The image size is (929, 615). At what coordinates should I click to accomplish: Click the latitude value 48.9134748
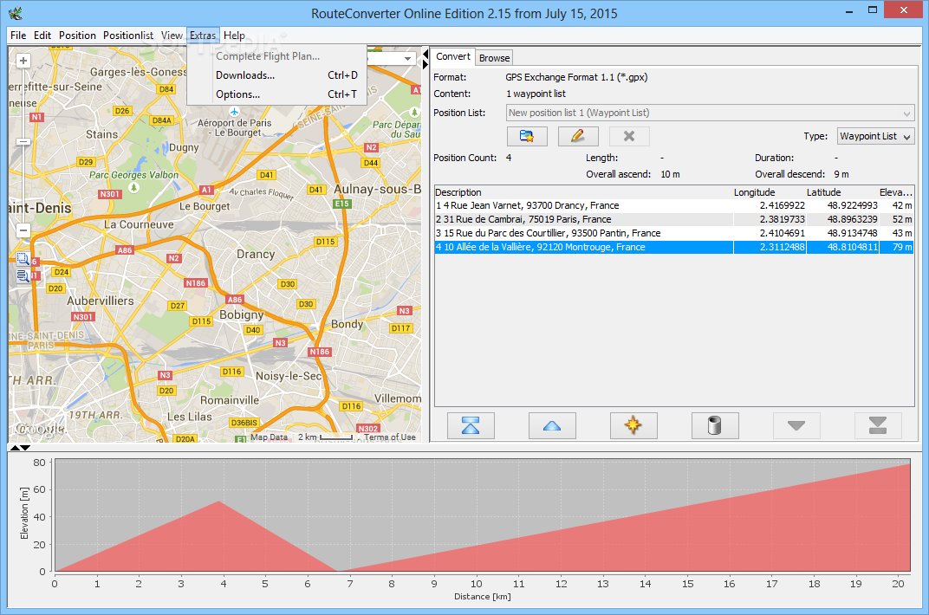(852, 233)
